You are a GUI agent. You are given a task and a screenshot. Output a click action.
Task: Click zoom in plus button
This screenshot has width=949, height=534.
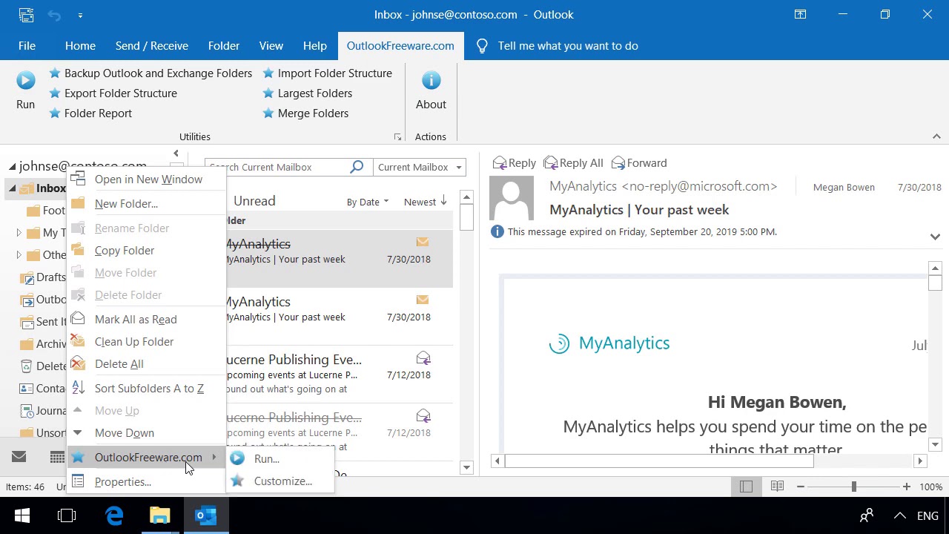[906, 487]
